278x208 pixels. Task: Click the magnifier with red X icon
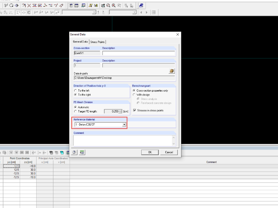click(114, 5)
